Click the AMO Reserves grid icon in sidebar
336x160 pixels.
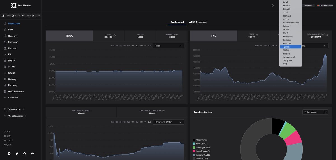click(x=5, y=91)
